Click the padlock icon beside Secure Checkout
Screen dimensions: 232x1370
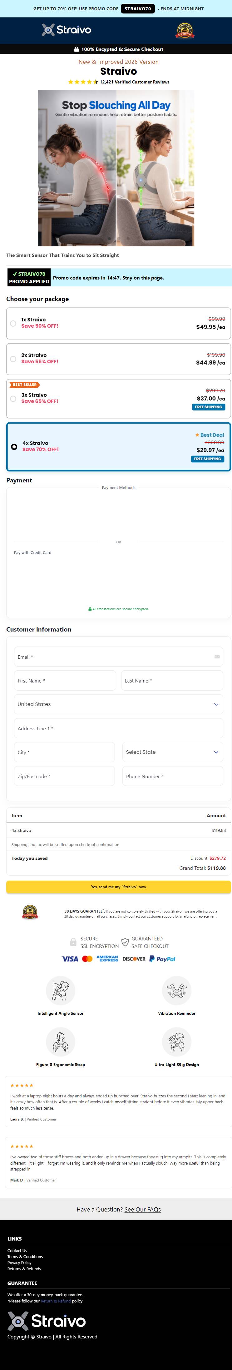(77, 49)
